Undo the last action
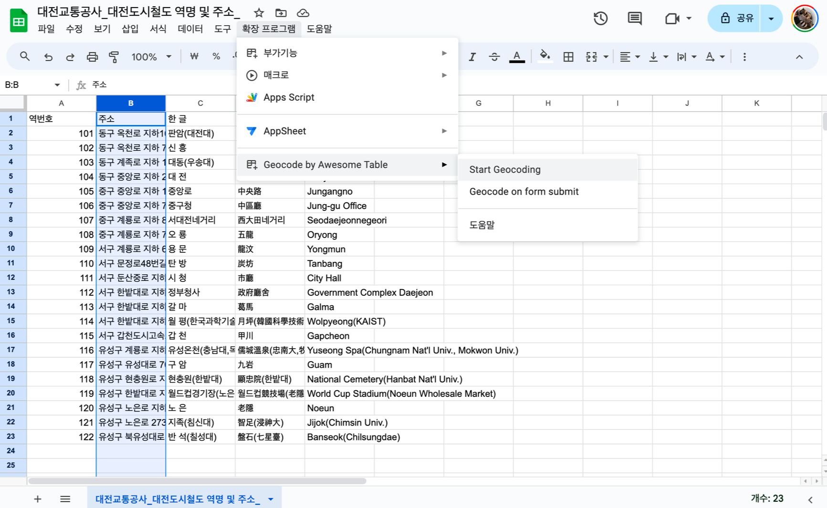The image size is (827, 508). 48,57
